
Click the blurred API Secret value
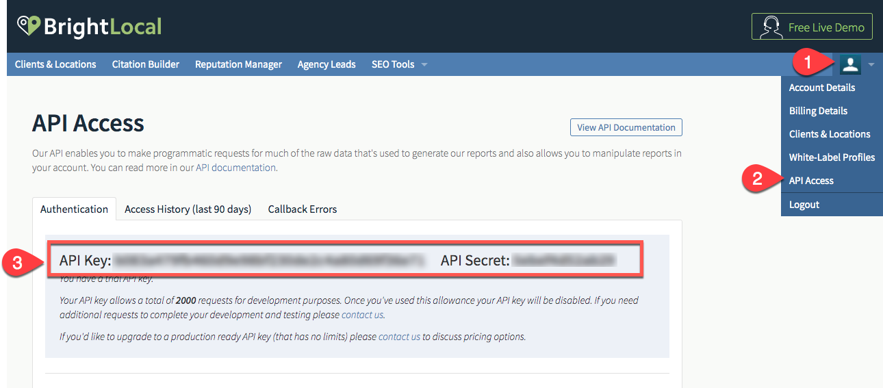pos(564,260)
